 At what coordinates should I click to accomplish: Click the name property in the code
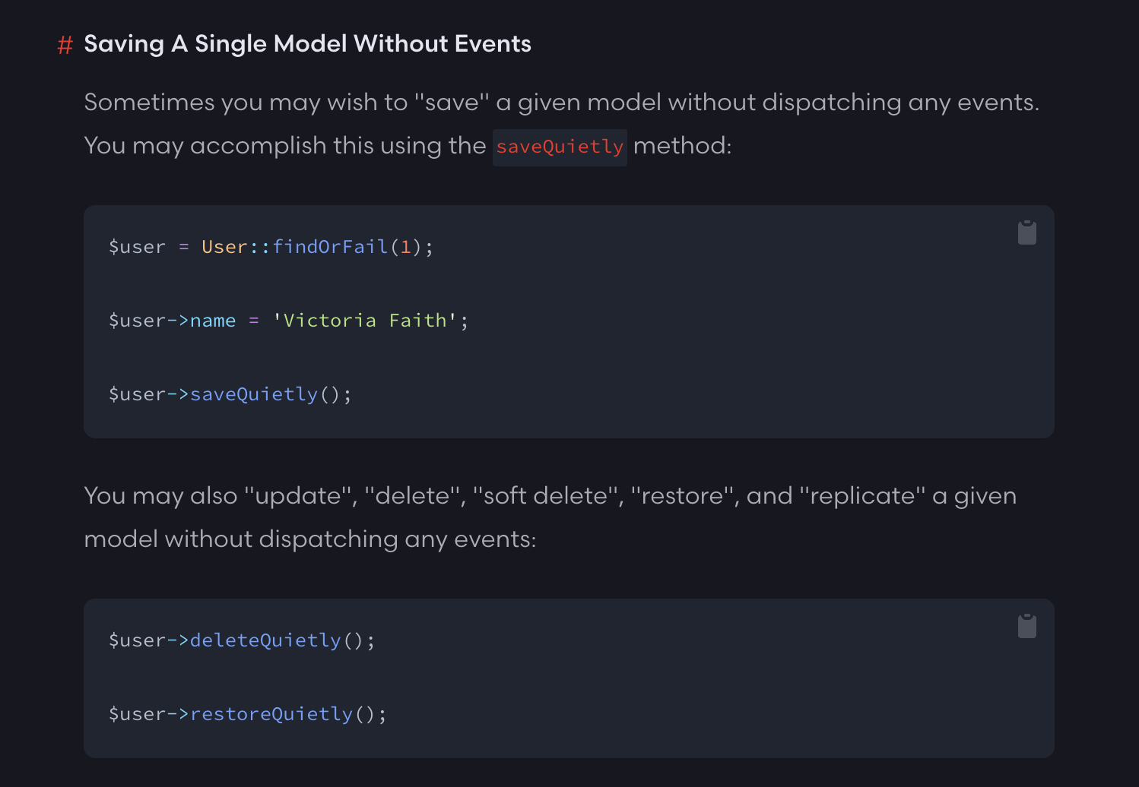click(213, 321)
